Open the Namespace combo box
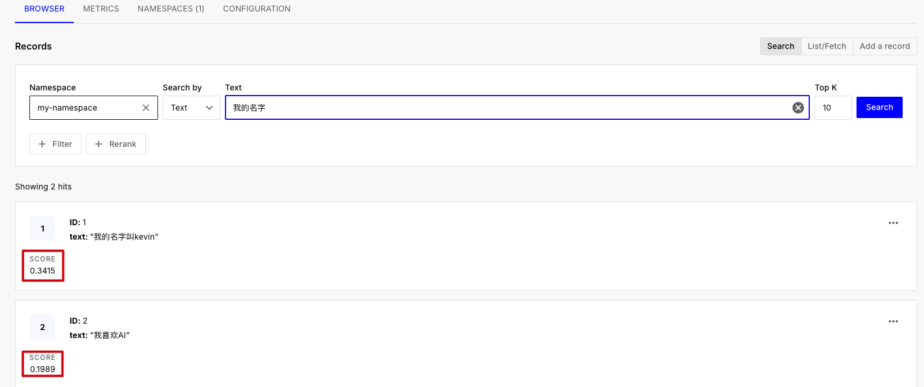Screen dimensions: 924x387 (x=87, y=108)
